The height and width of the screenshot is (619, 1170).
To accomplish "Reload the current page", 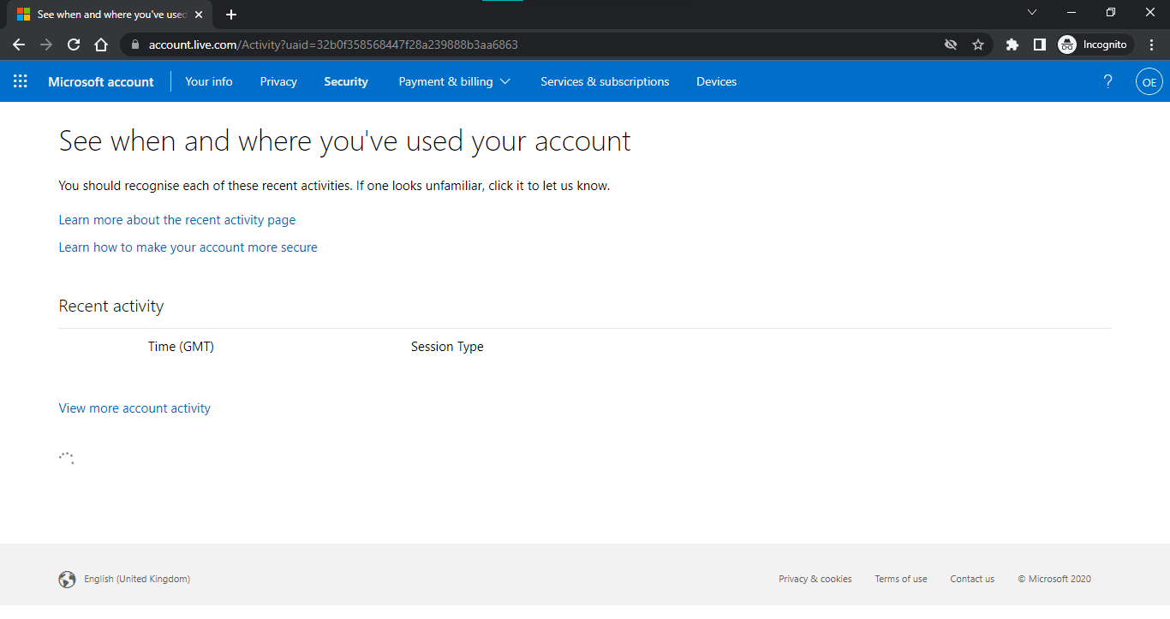I will click(74, 45).
